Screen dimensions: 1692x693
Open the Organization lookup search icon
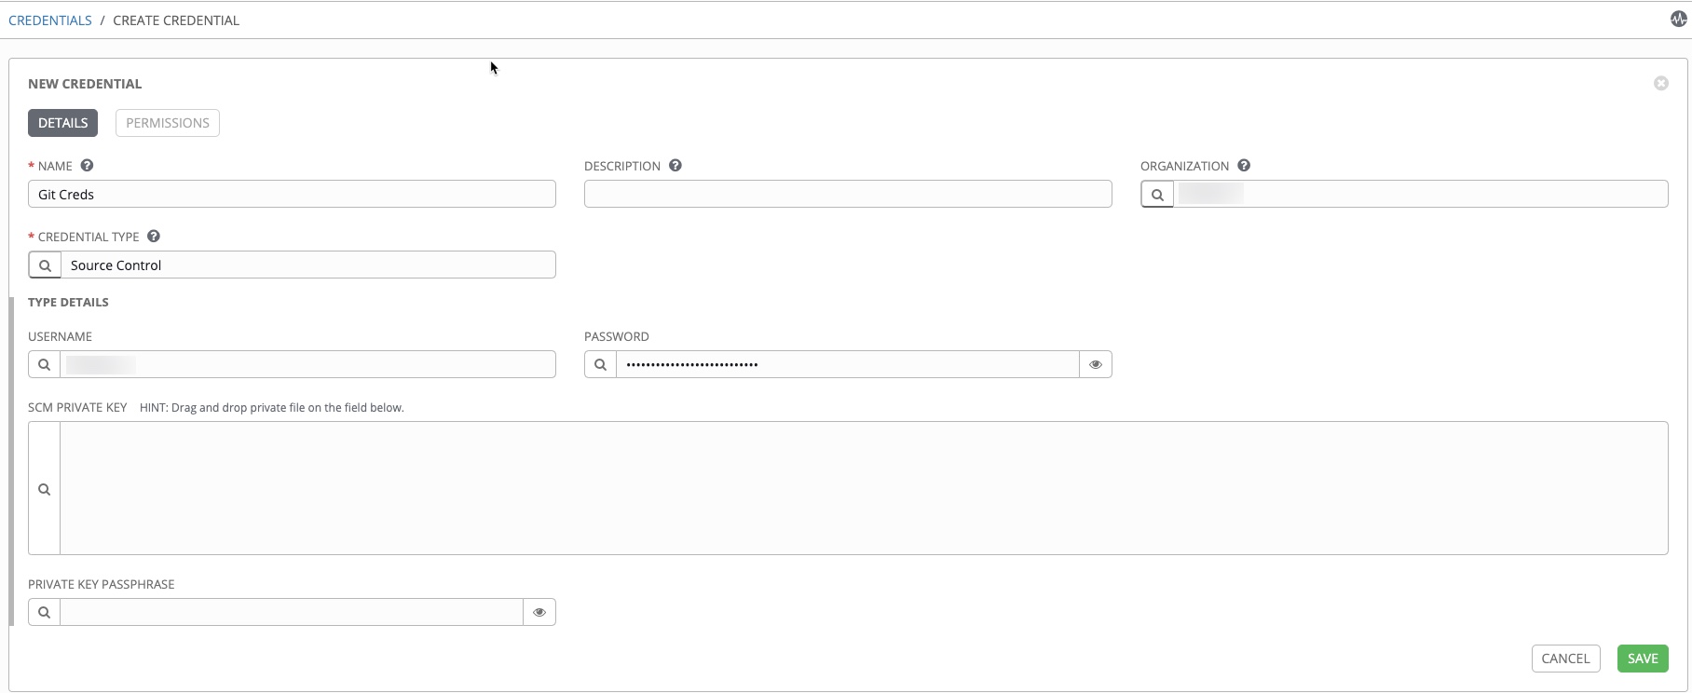1157,195
